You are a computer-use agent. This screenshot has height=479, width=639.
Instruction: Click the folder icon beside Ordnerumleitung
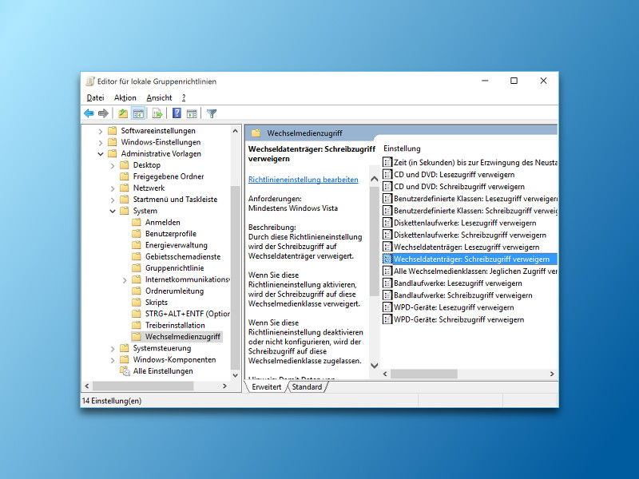click(x=137, y=291)
